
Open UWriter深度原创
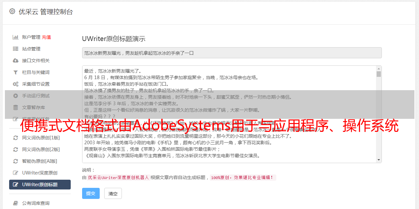click(x=40, y=173)
